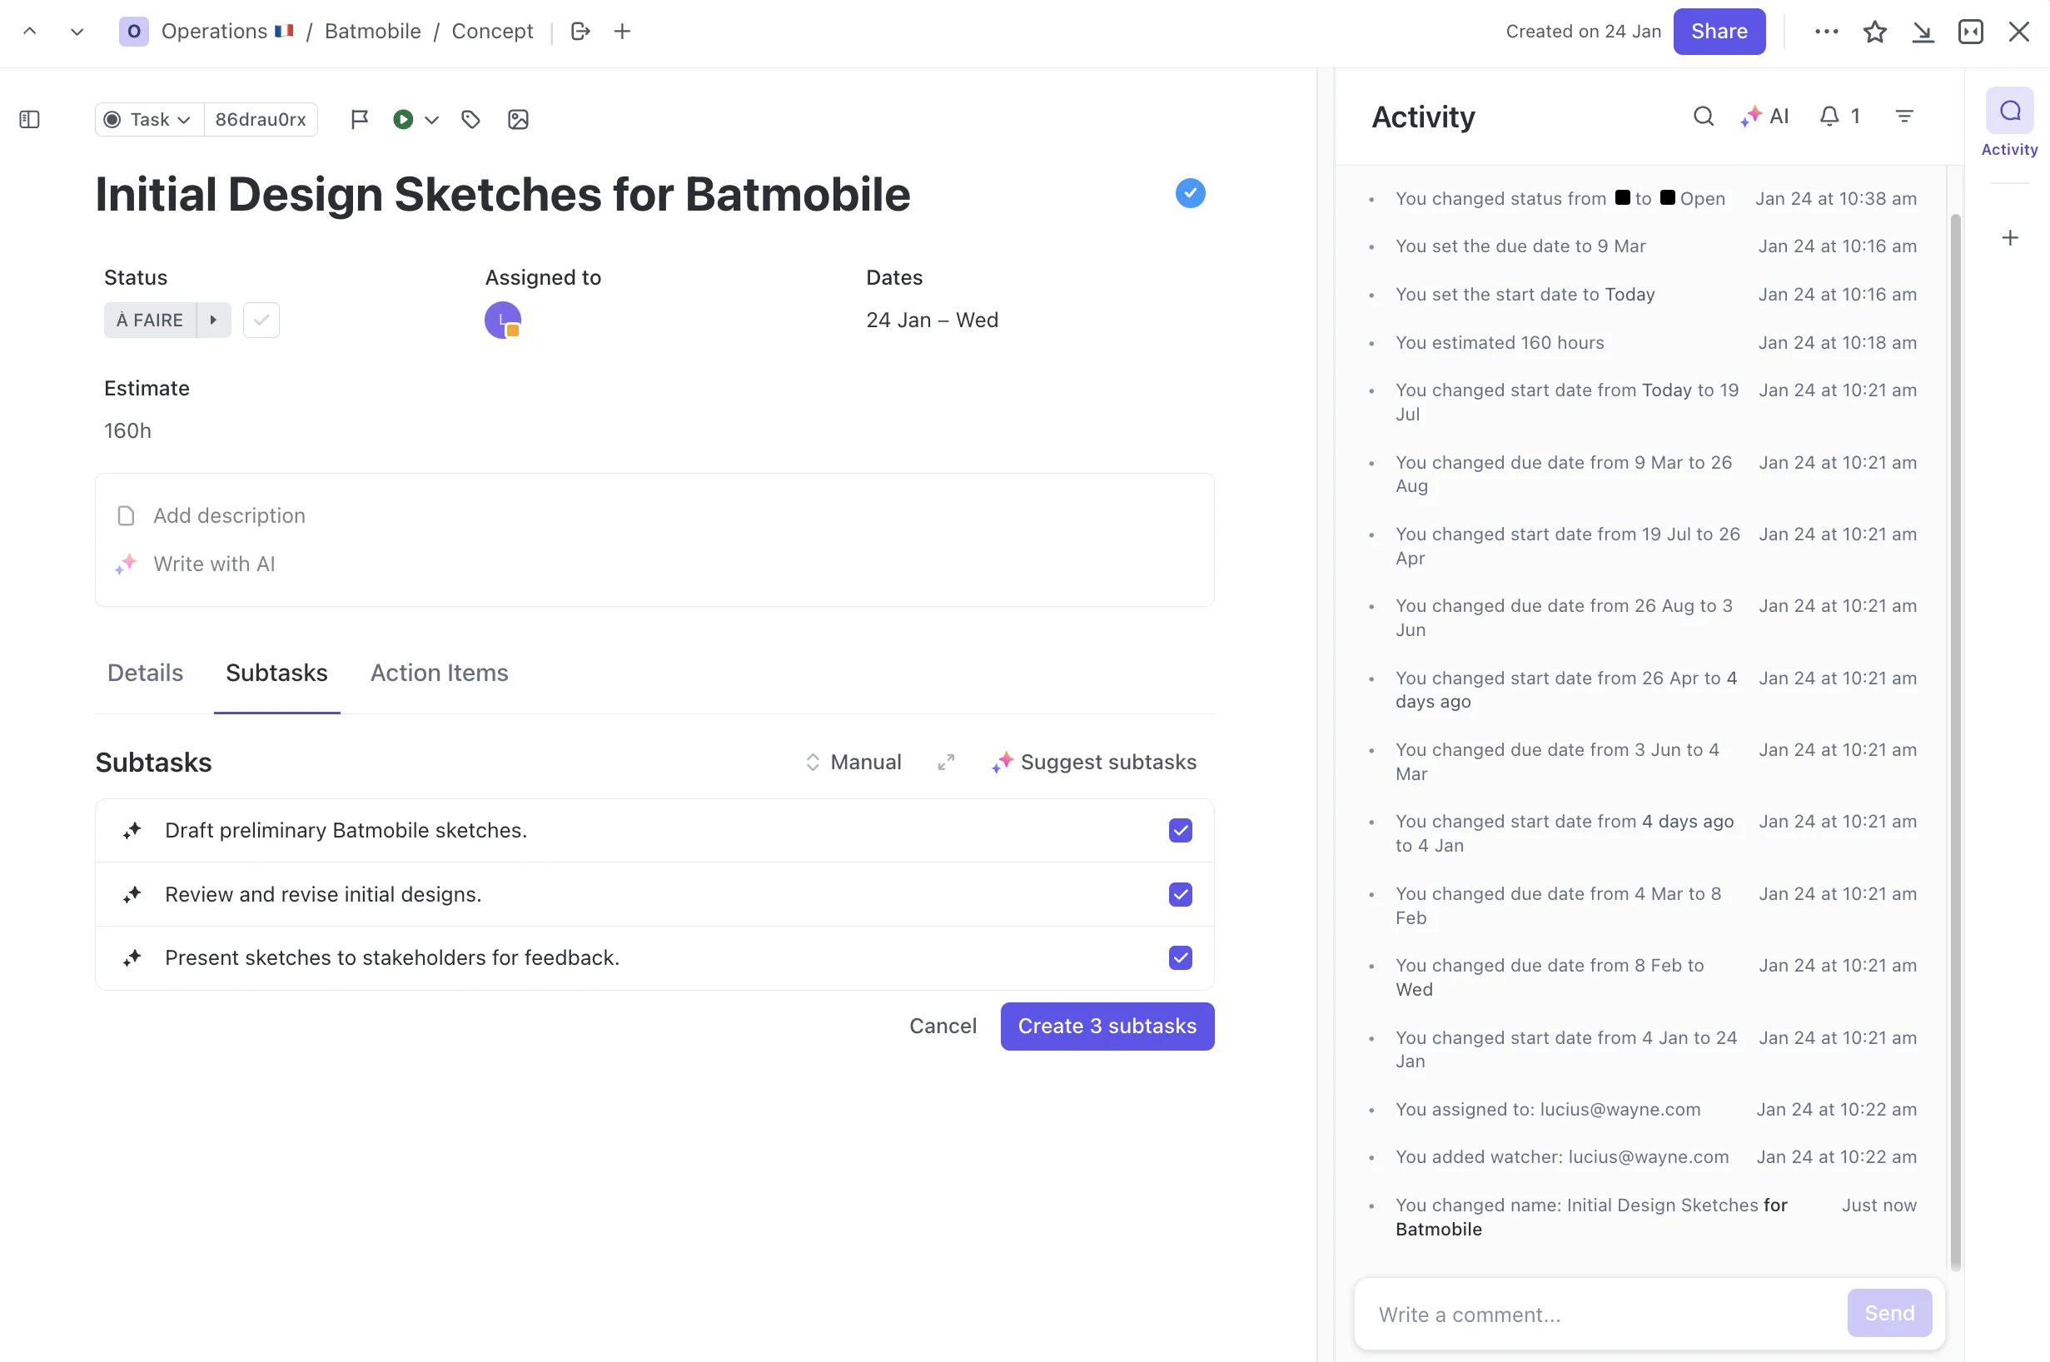Uncheck Draft preliminary Batmobile sketches subtask

(1180, 830)
